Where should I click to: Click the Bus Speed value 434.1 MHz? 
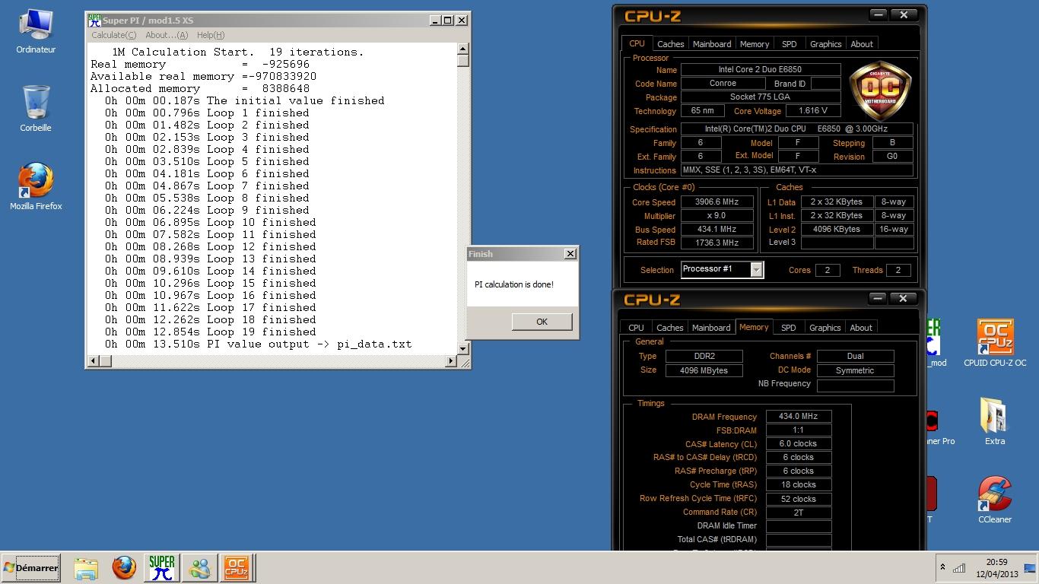716,230
